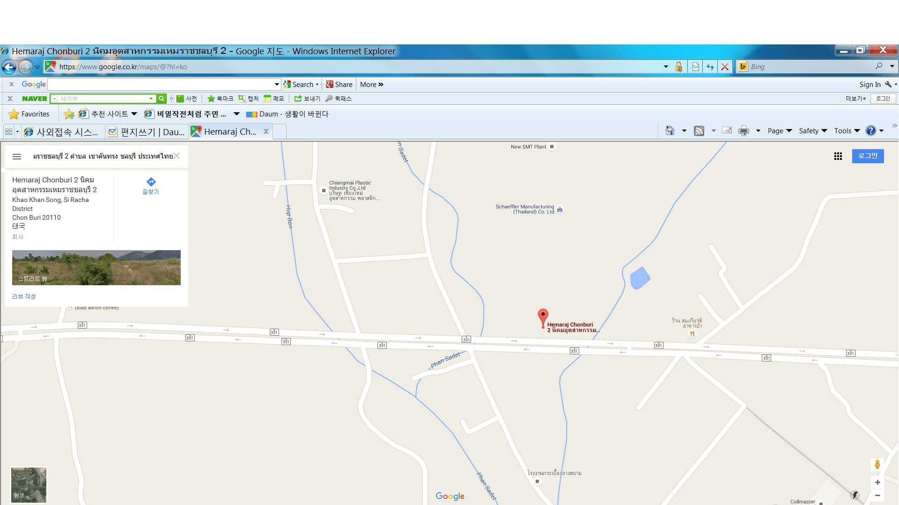
Task: Click the refresh arrows icon
Action: [x=710, y=67]
